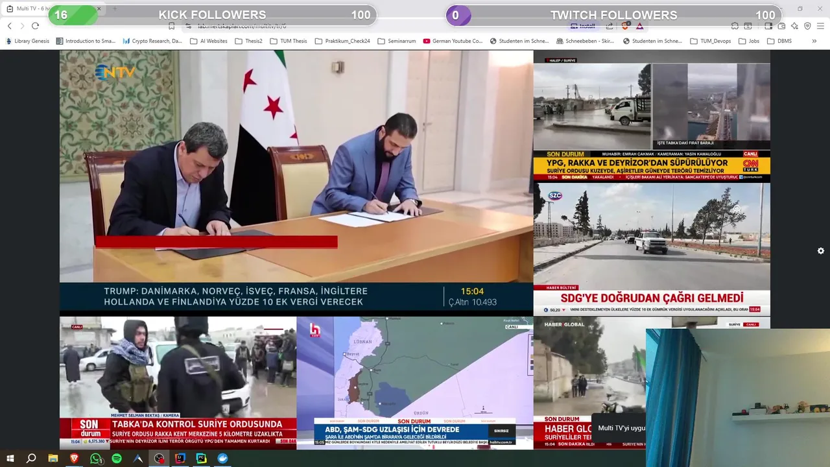The width and height of the screenshot is (830, 467).
Task: Open Docker Desktop from the taskbar
Action: click(x=223, y=459)
